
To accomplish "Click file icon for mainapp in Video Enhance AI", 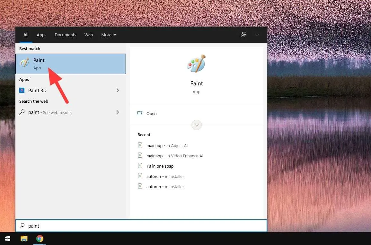I will coord(140,155).
